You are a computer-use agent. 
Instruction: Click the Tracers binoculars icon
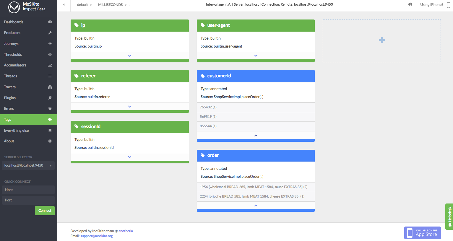pyautogui.click(x=50, y=87)
